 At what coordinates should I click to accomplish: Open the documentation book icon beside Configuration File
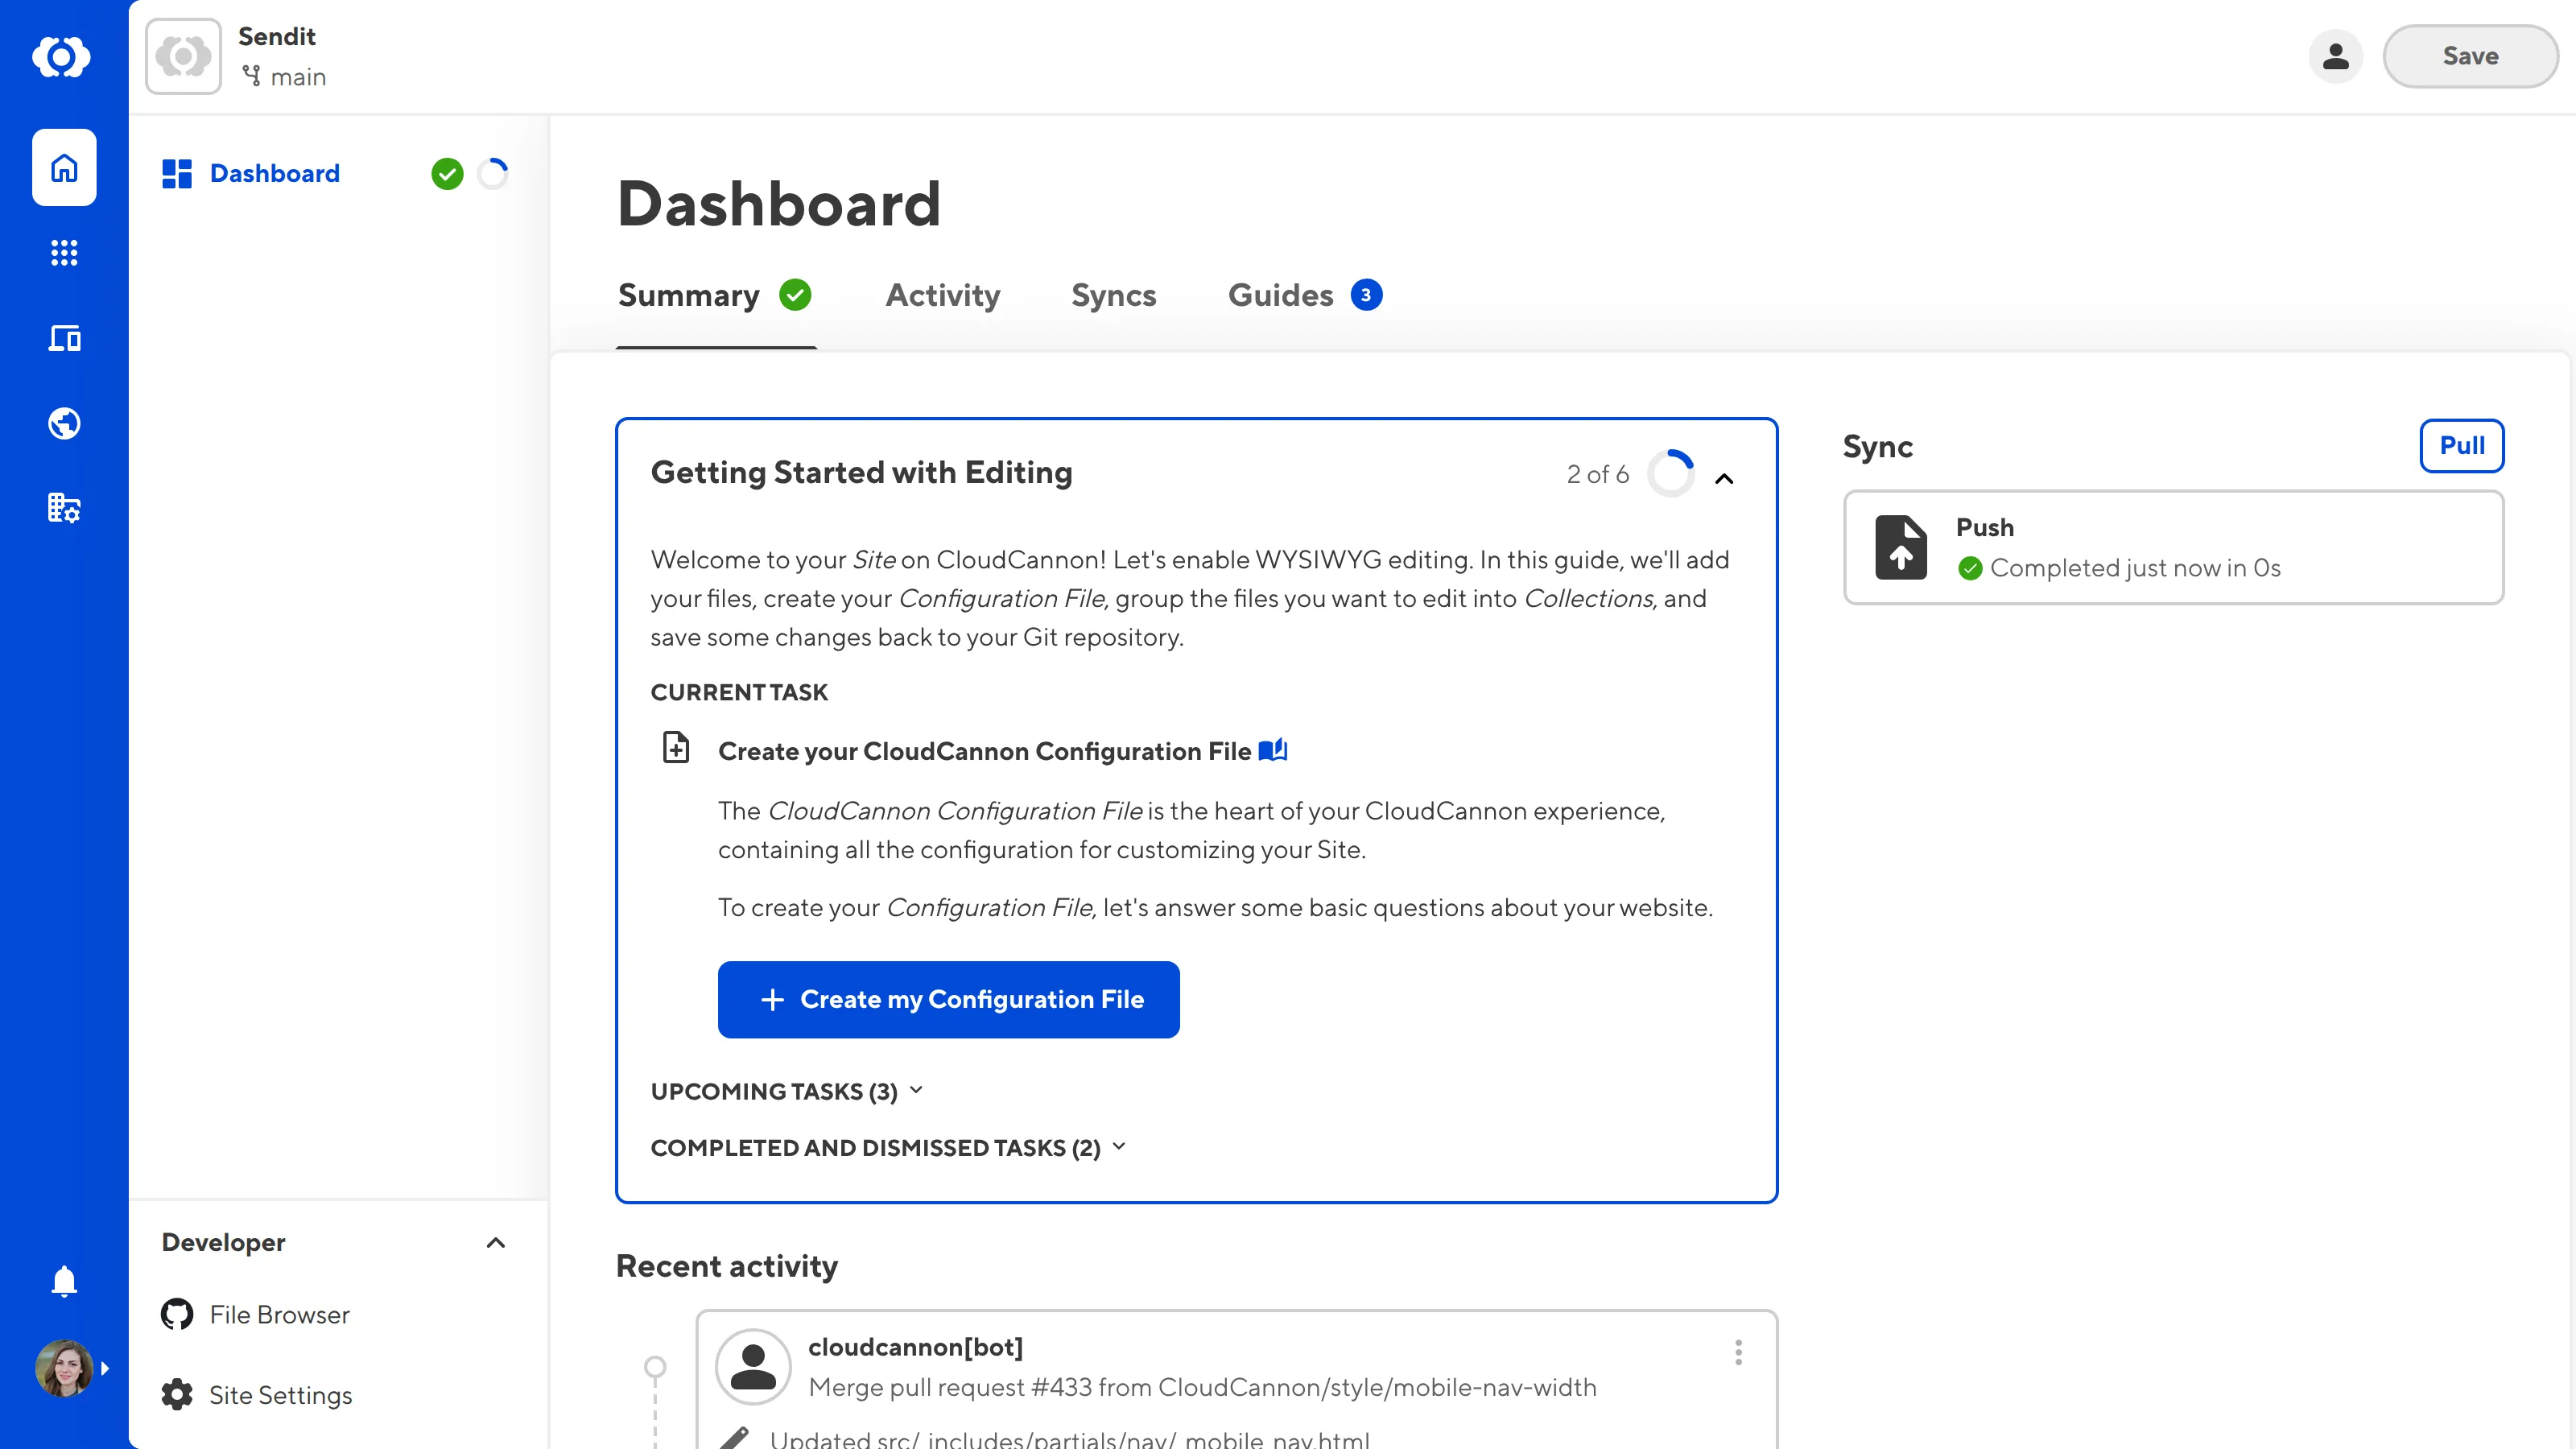pyautogui.click(x=1272, y=750)
